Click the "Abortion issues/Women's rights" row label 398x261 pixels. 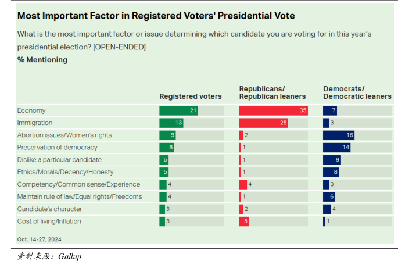[64, 135]
